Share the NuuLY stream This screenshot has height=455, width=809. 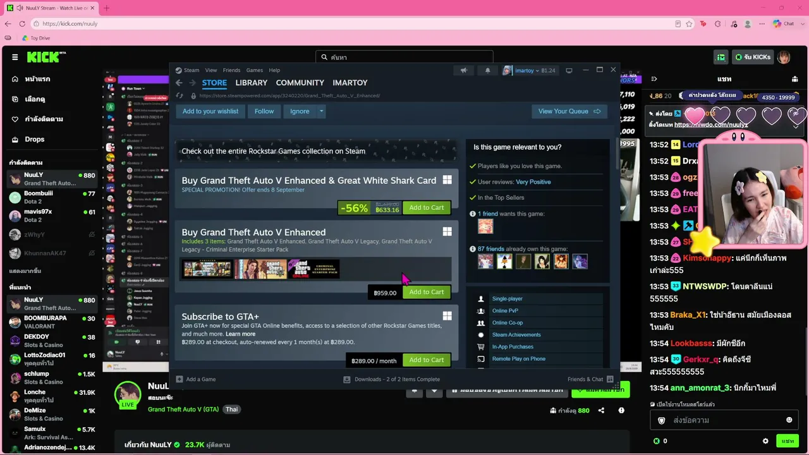click(x=601, y=410)
